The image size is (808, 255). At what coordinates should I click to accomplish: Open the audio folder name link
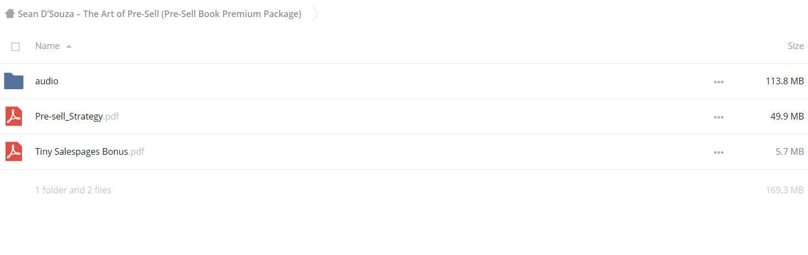pyautogui.click(x=47, y=81)
